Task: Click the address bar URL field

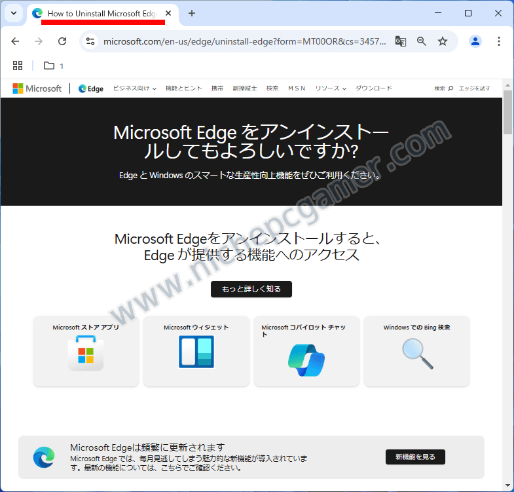Action: point(244,41)
